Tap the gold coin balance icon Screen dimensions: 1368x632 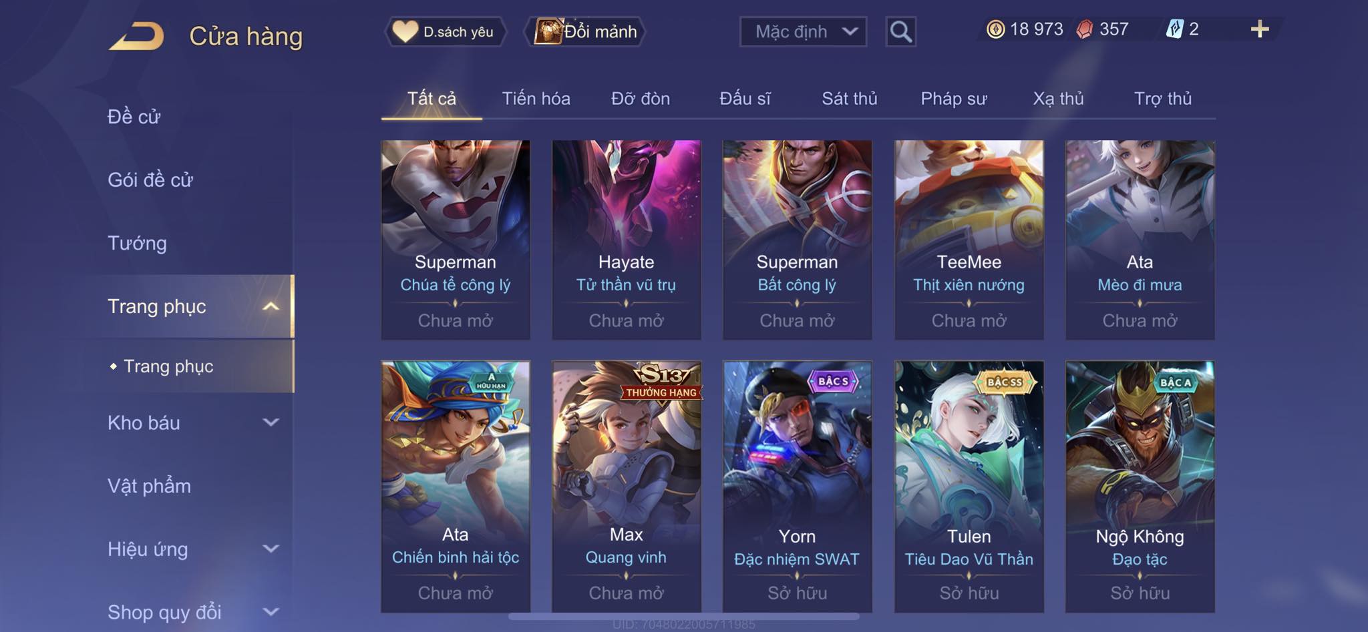[995, 29]
